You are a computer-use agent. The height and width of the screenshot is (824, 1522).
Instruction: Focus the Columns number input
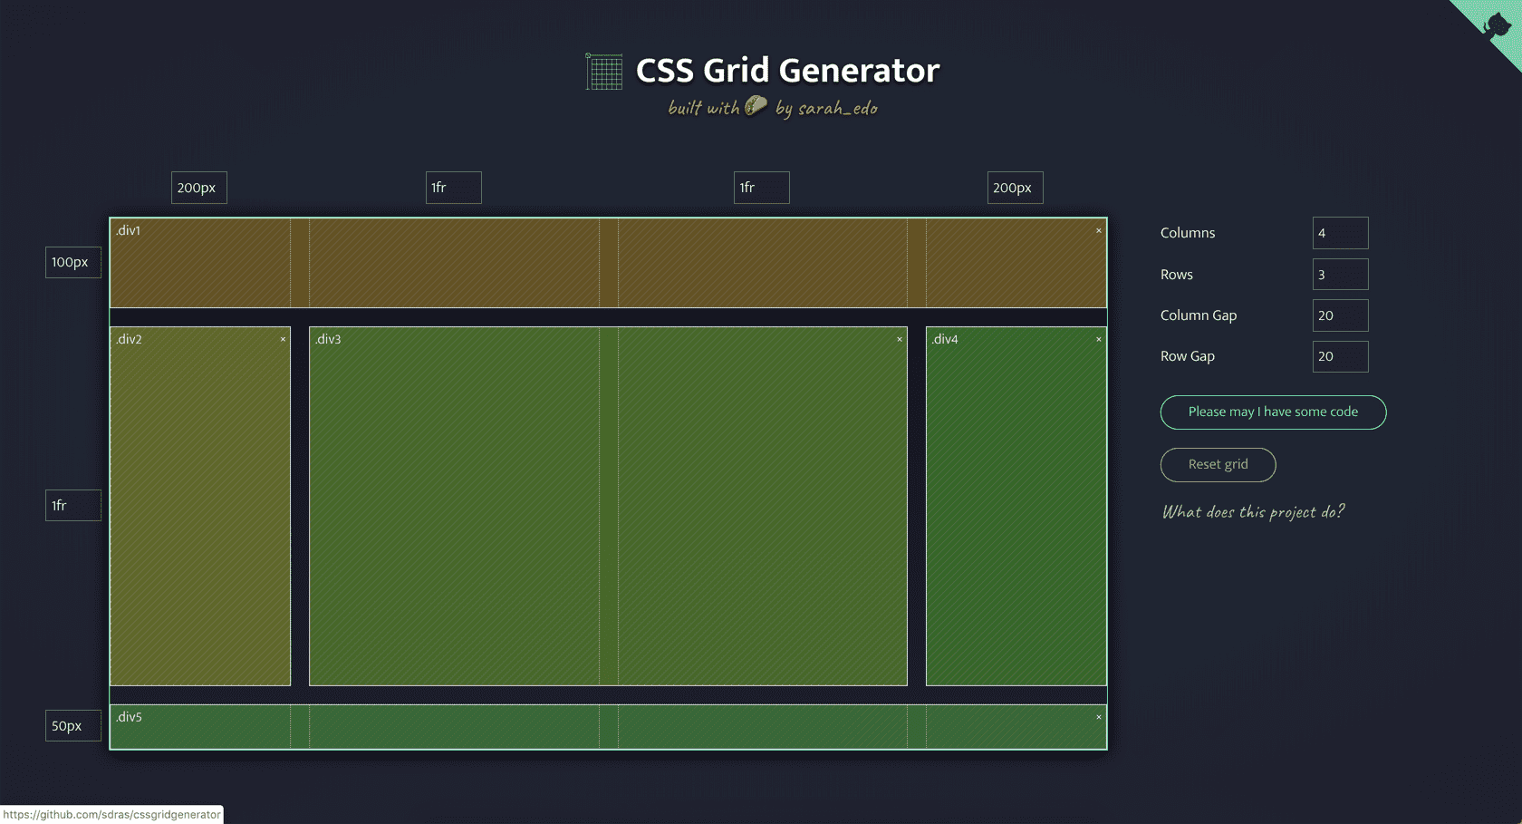coord(1339,233)
